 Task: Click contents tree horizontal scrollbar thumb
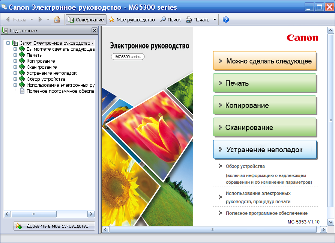click(x=34, y=214)
